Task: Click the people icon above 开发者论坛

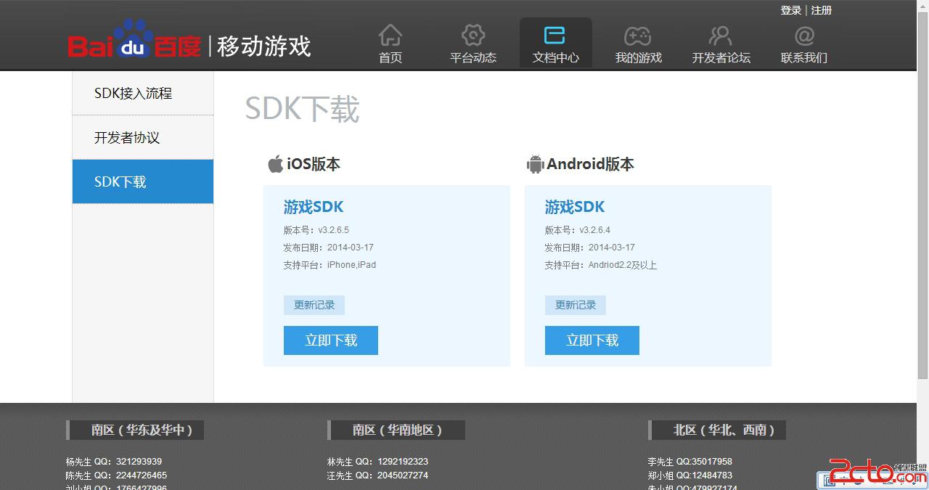Action: [720, 35]
